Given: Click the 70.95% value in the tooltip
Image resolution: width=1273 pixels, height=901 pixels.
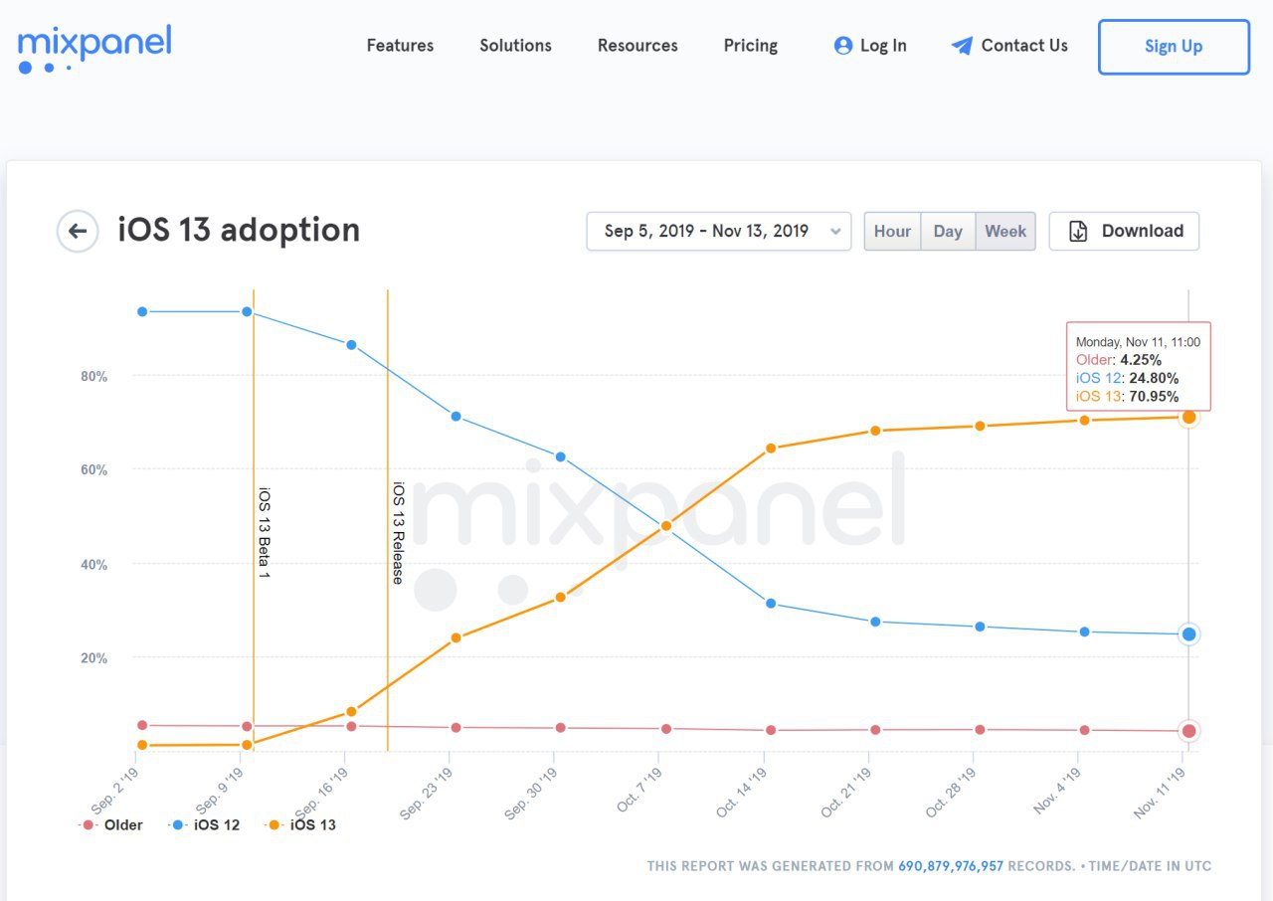Looking at the screenshot, I should pos(1154,397).
